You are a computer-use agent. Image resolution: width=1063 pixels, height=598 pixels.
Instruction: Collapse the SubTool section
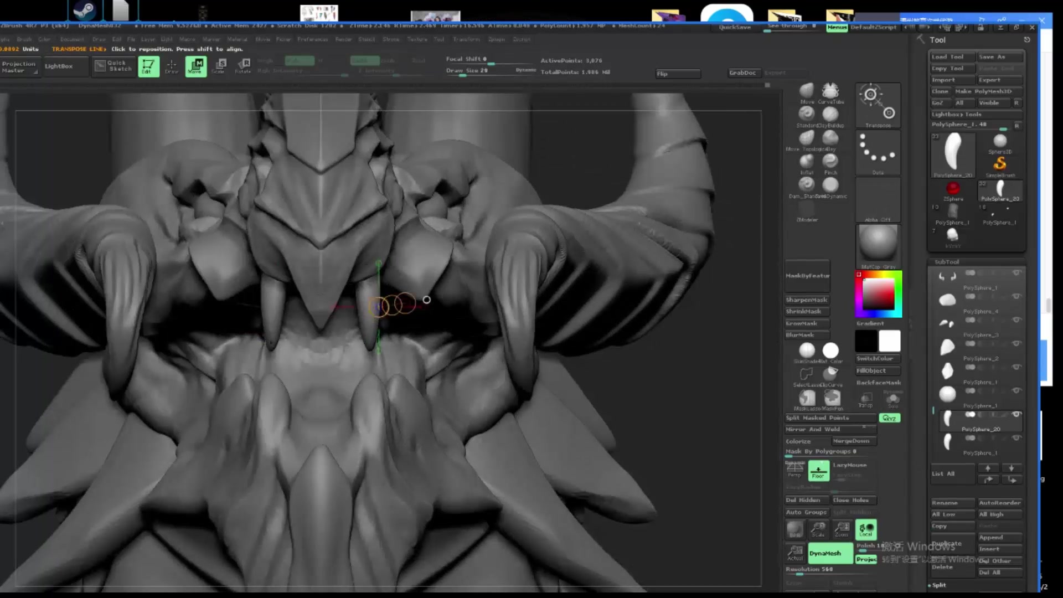(x=946, y=262)
